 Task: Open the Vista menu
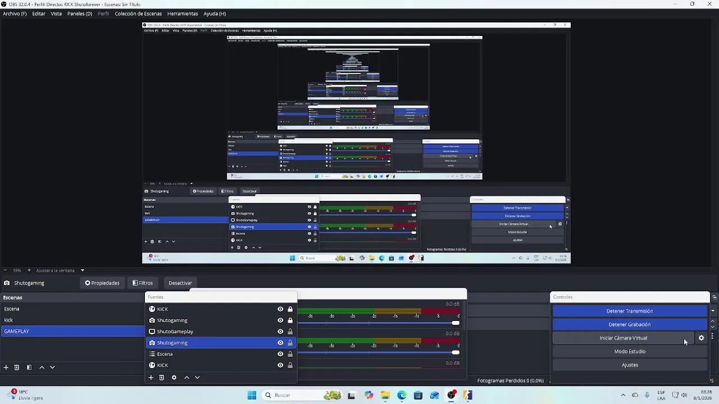point(56,13)
